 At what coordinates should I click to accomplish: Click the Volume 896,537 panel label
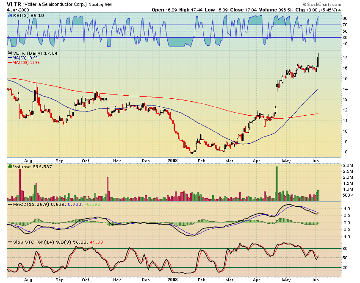point(32,166)
